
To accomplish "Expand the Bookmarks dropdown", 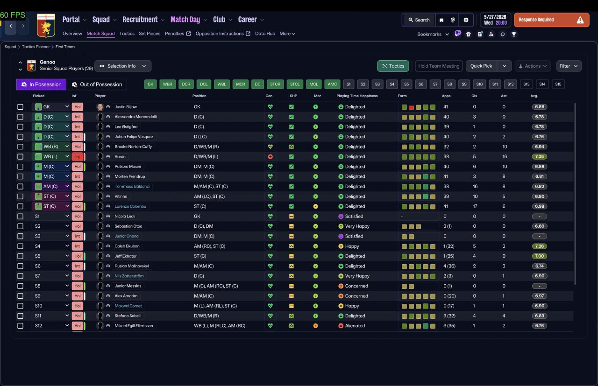I will coord(433,34).
